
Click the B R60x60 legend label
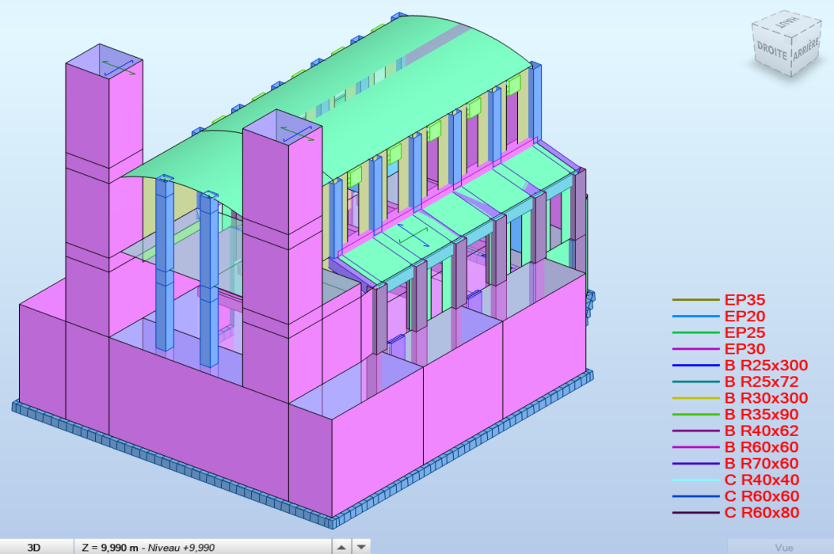(x=761, y=447)
